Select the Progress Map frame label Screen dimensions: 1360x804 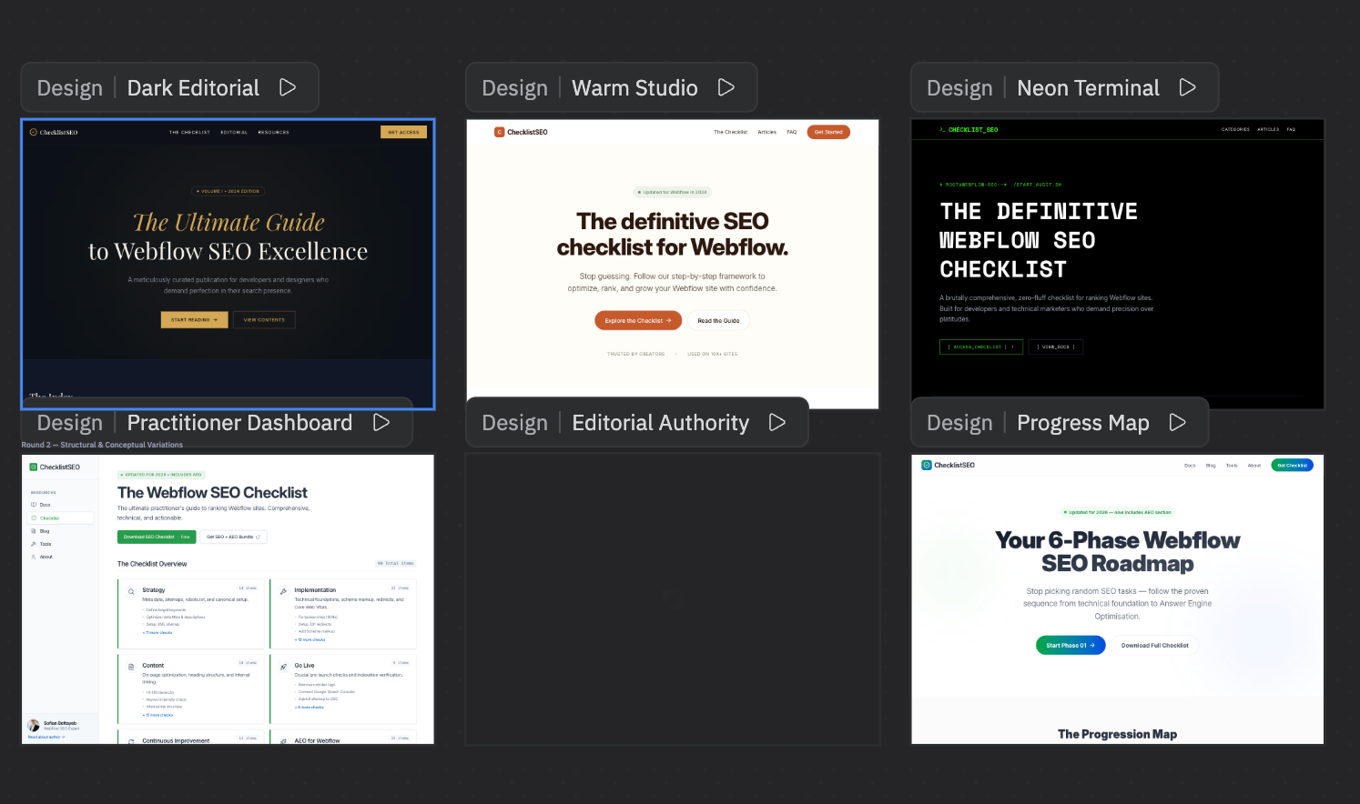1082,423
